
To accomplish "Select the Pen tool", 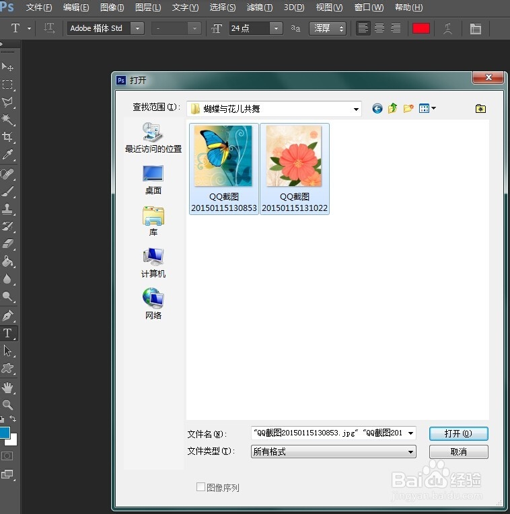I will [x=7, y=316].
